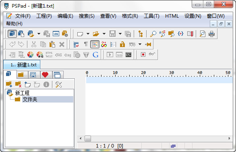Click the C++ infinity highlighter icon
The width and height of the screenshot is (236, 152).
(x=104, y=44)
